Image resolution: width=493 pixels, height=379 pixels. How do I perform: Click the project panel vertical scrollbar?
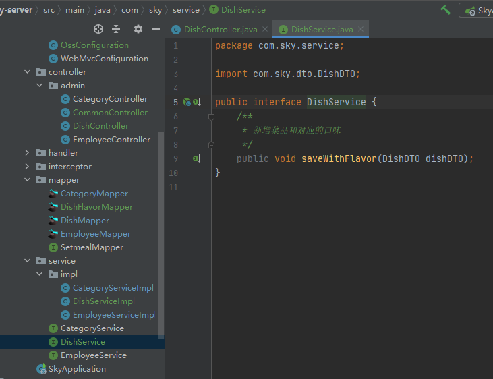point(161,236)
